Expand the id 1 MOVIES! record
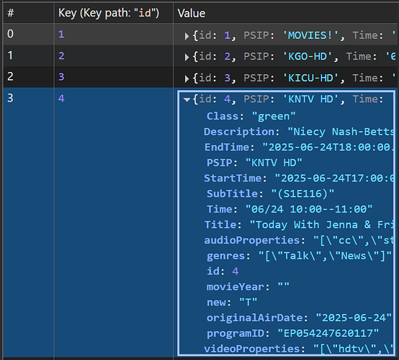Image resolution: width=399 pixels, height=360 pixels. (x=187, y=36)
